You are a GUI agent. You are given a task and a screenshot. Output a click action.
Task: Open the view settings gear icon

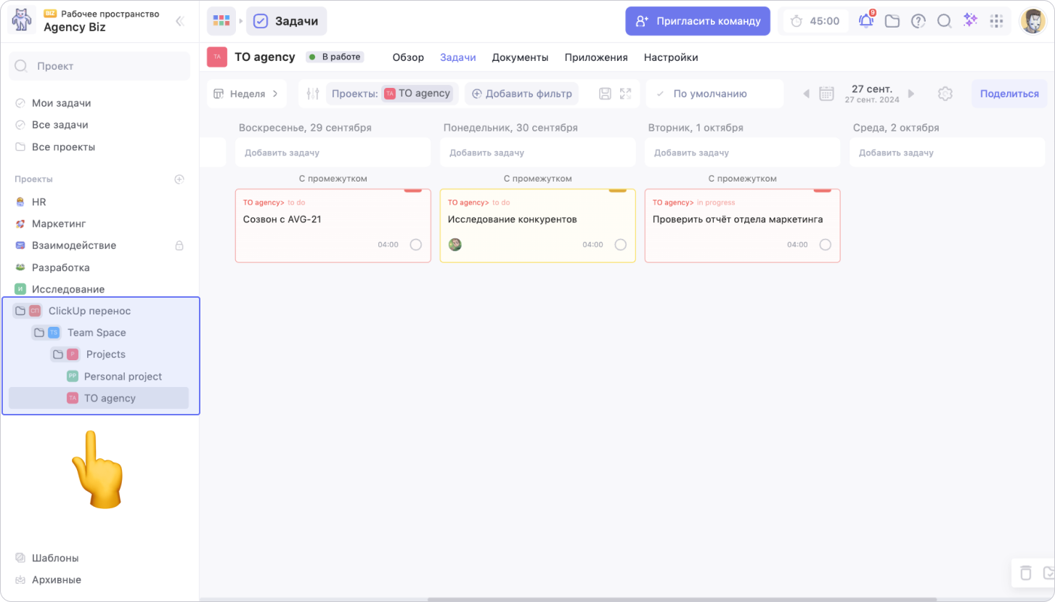(945, 94)
